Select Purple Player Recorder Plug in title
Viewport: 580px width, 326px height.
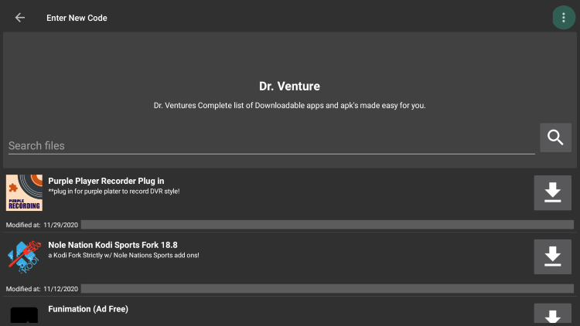pos(106,181)
